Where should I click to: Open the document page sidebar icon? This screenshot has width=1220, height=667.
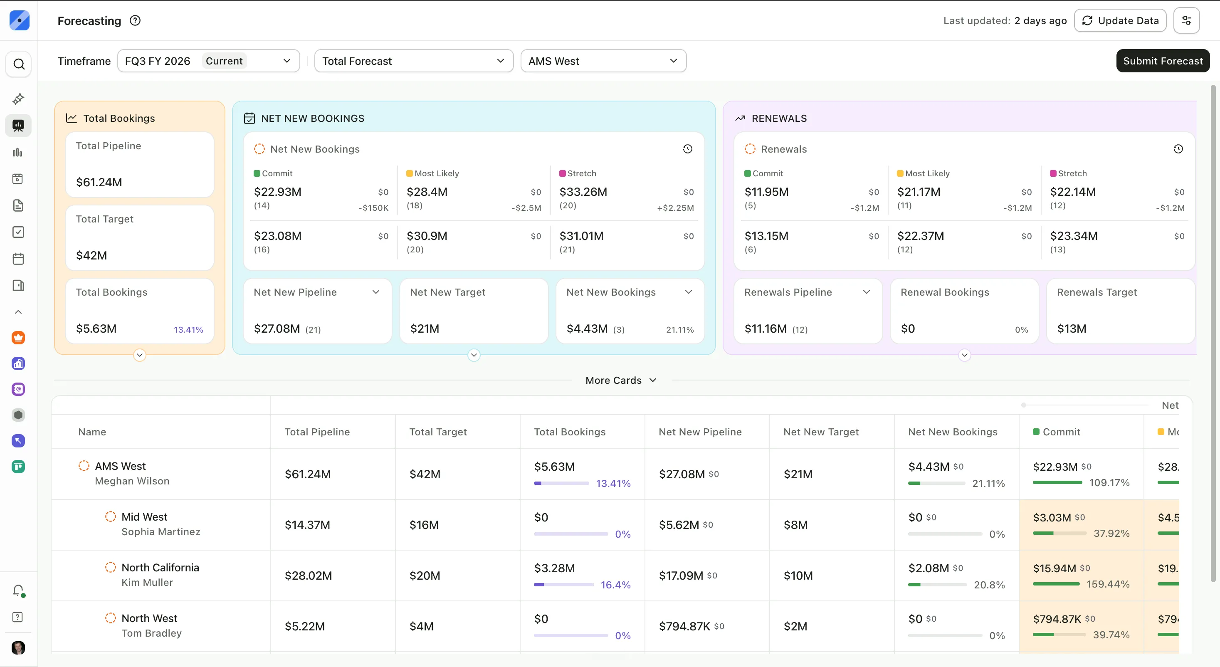click(x=18, y=205)
